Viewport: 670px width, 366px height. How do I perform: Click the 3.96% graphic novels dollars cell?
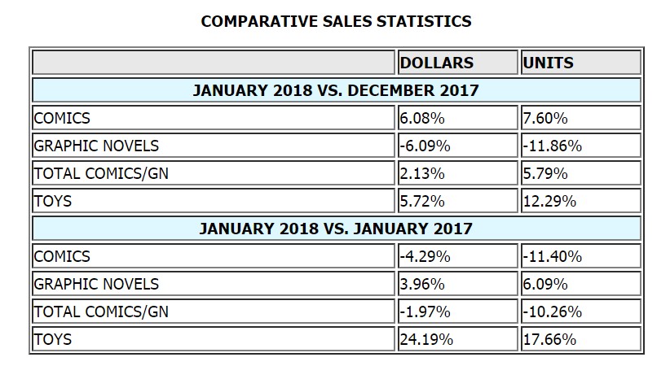pyautogui.click(x=457, y=284)
